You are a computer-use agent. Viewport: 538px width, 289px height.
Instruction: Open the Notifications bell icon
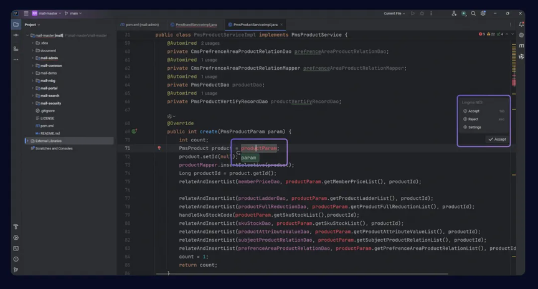(521, 24)
